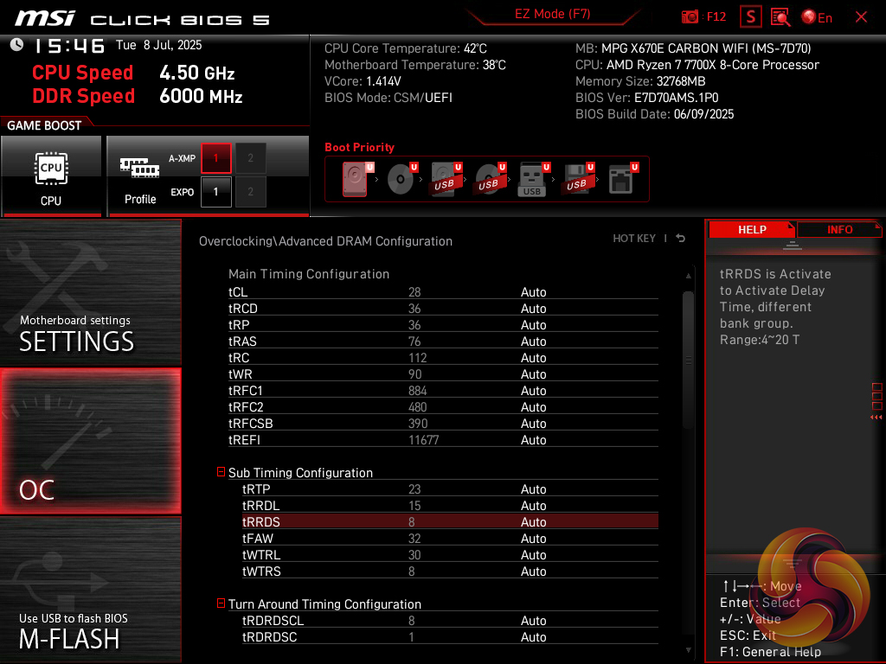The height and width of the screenshot is (664, 886).
Task: Select the tWTRL row
Action: click(450, 554)
